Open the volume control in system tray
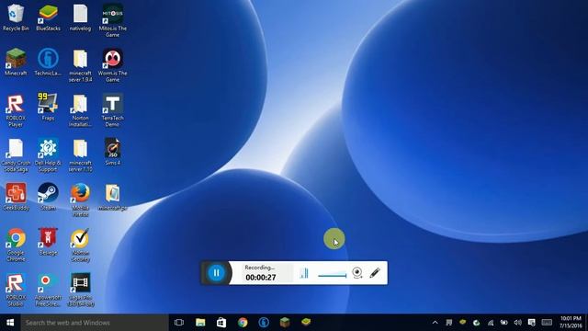The image size is (588, 331). (x=518, y=323)
